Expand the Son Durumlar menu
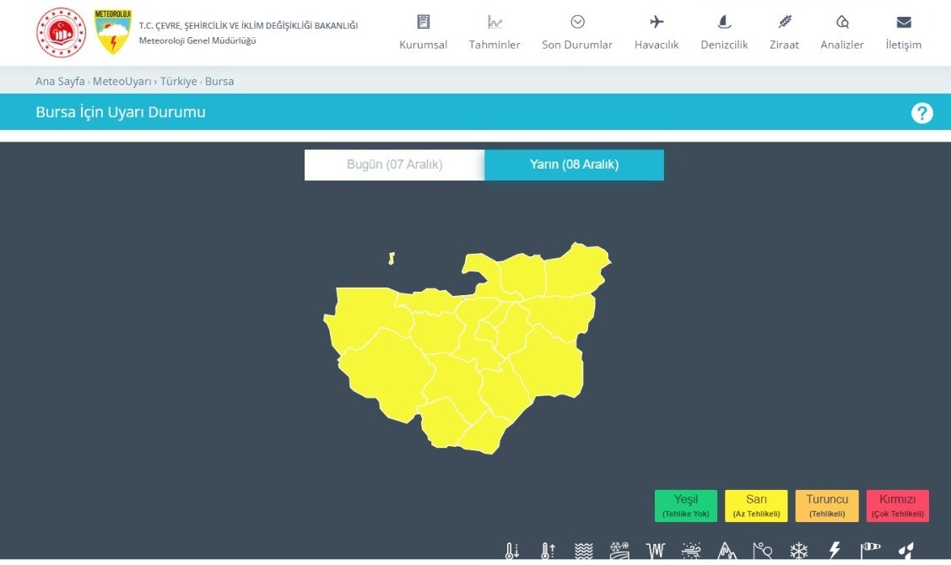Viewport: 951px width, 565px height. point(577,33)
